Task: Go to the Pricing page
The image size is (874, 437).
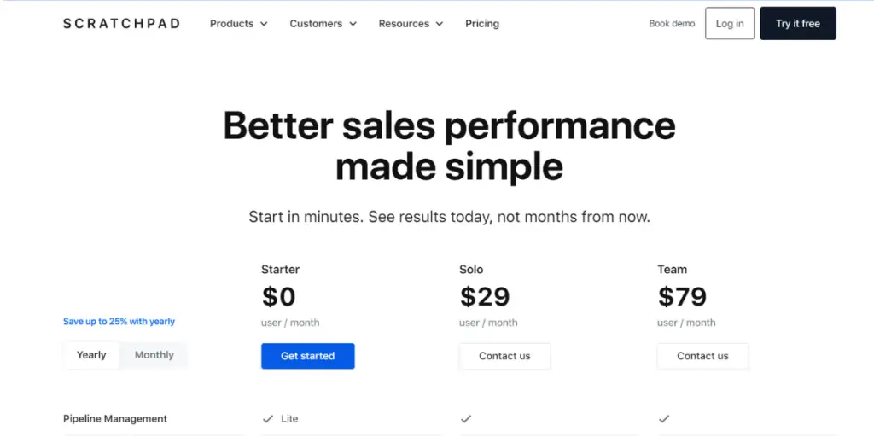Action: click(x=482, y=23)
